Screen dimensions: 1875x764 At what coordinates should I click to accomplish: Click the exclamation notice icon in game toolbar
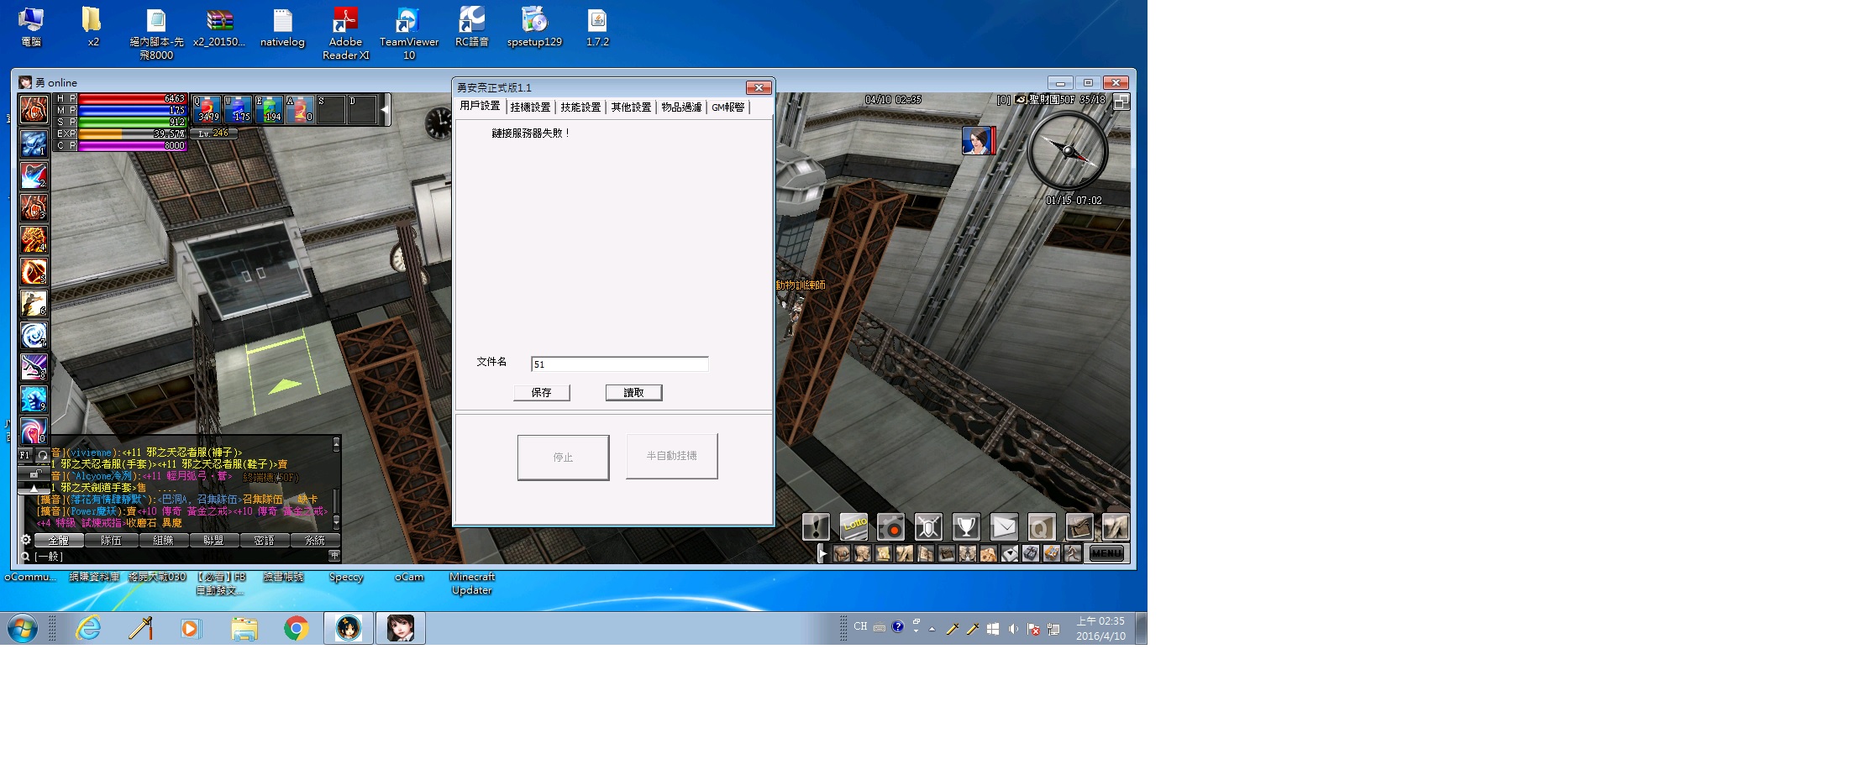(816, 526)
